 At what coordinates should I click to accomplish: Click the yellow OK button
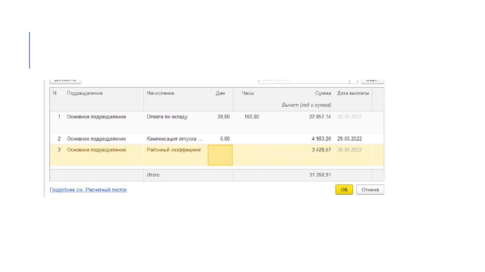click(344, 190)
